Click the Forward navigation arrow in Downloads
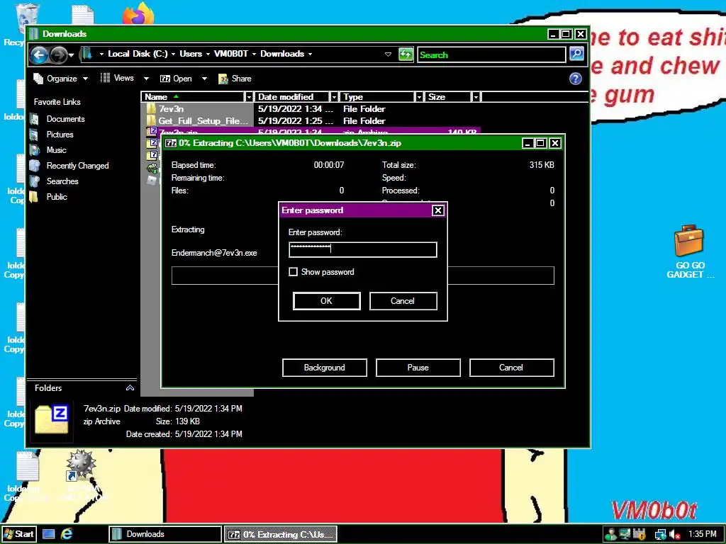The width and height of the screenshot is (726, 544). click(x=58, y=55)
